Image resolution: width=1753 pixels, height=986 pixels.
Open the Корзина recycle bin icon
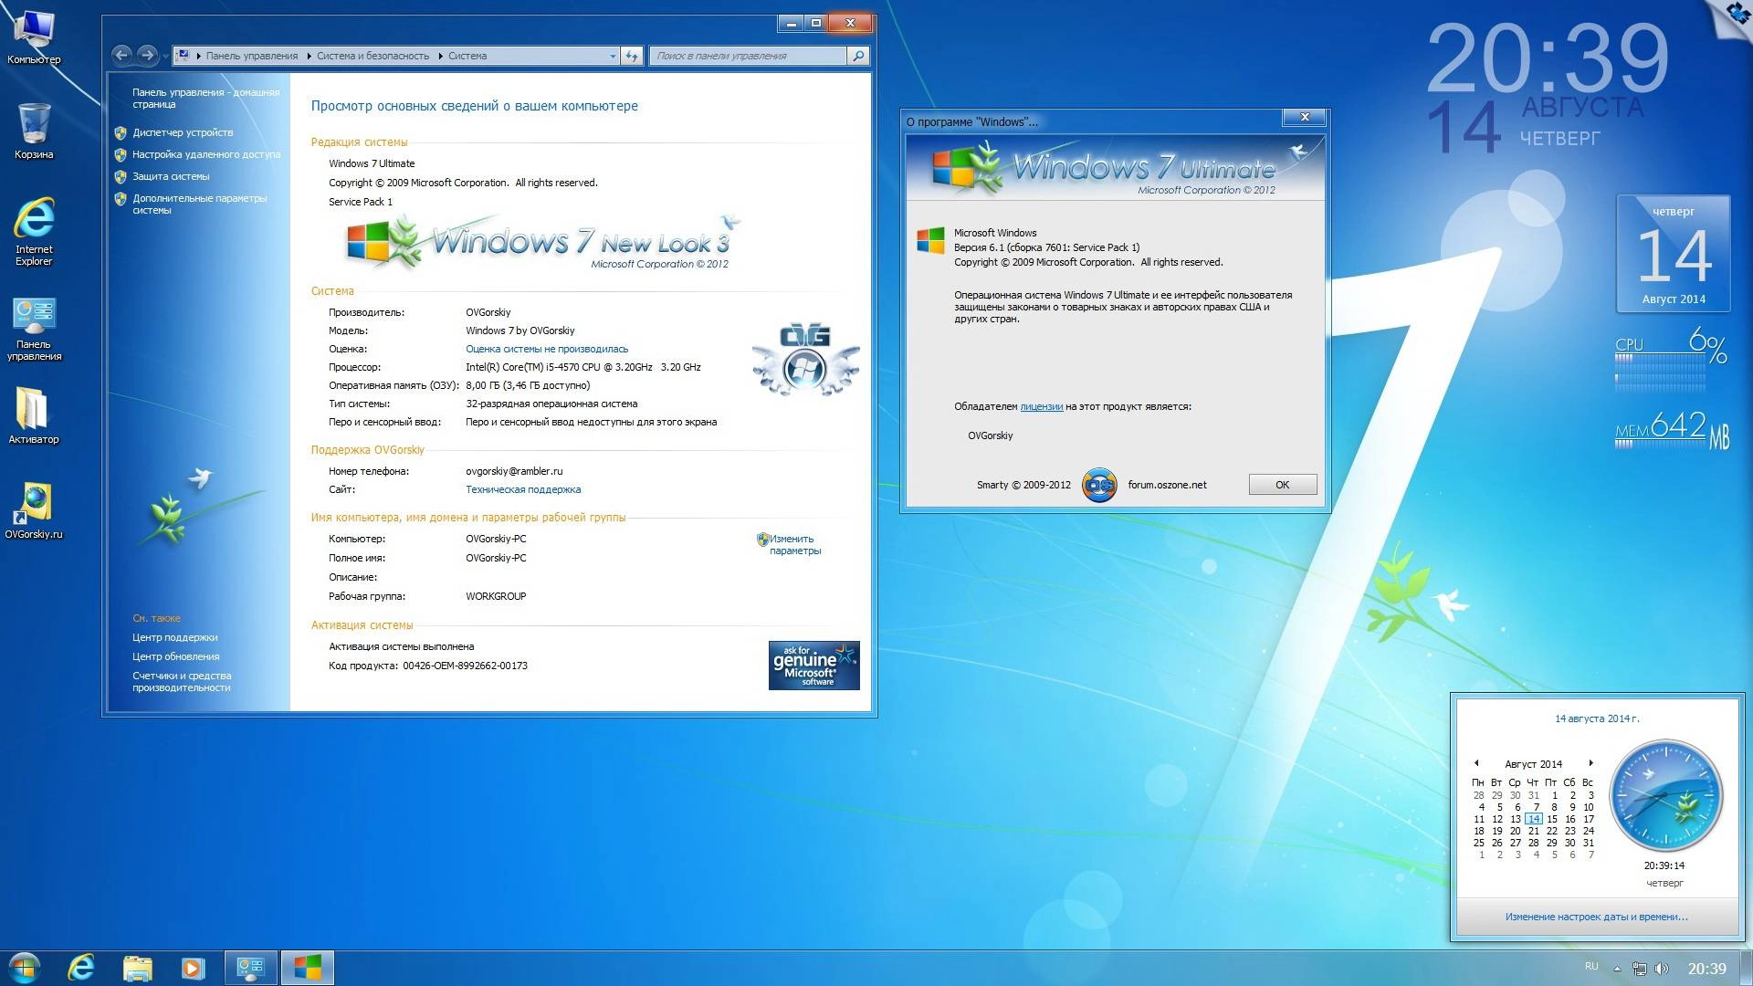(x=34, y=131)
